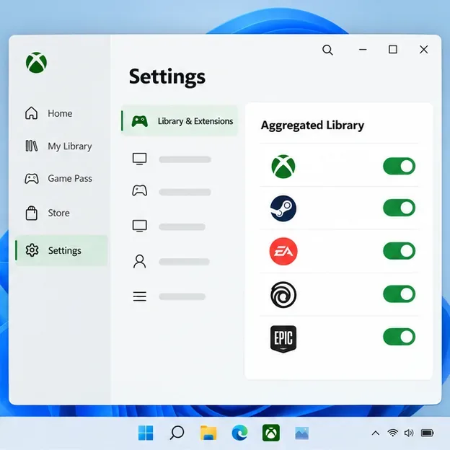The width and height of the screenshot is (450, 450).
Task: Click the Settings page title
Action: pyautogui.click(x=167, y=76)
